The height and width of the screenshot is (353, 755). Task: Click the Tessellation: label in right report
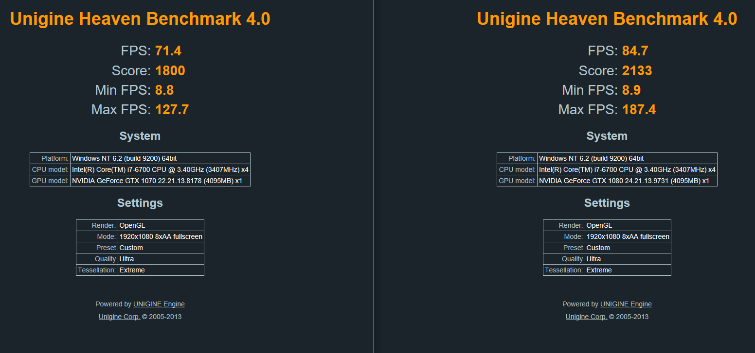point(564,270)
